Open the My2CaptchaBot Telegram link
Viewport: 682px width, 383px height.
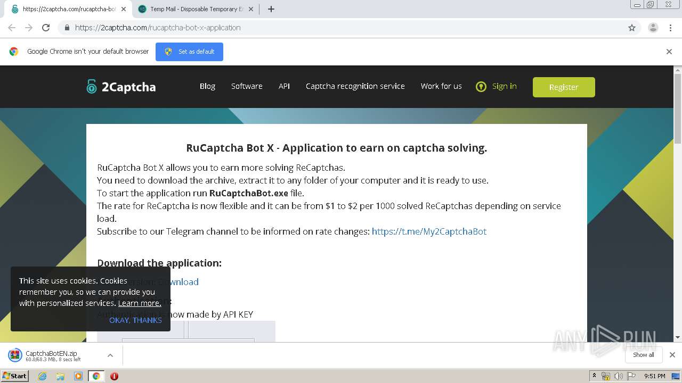429,231
